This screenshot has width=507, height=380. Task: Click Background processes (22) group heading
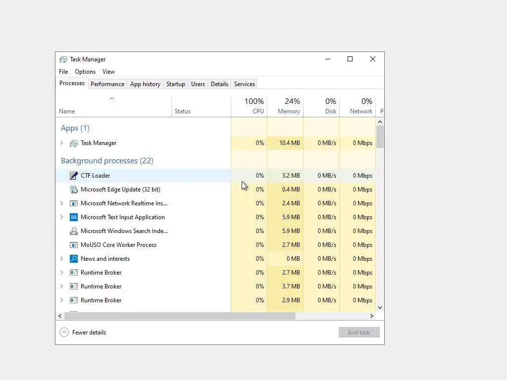[x=107, y=161]
